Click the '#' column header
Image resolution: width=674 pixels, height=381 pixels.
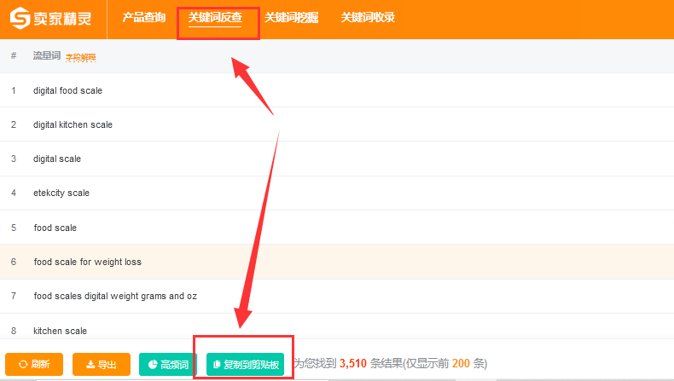click(14, 55)
